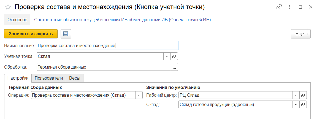
Task: Switch to the Весы tab
Action: 75,78
